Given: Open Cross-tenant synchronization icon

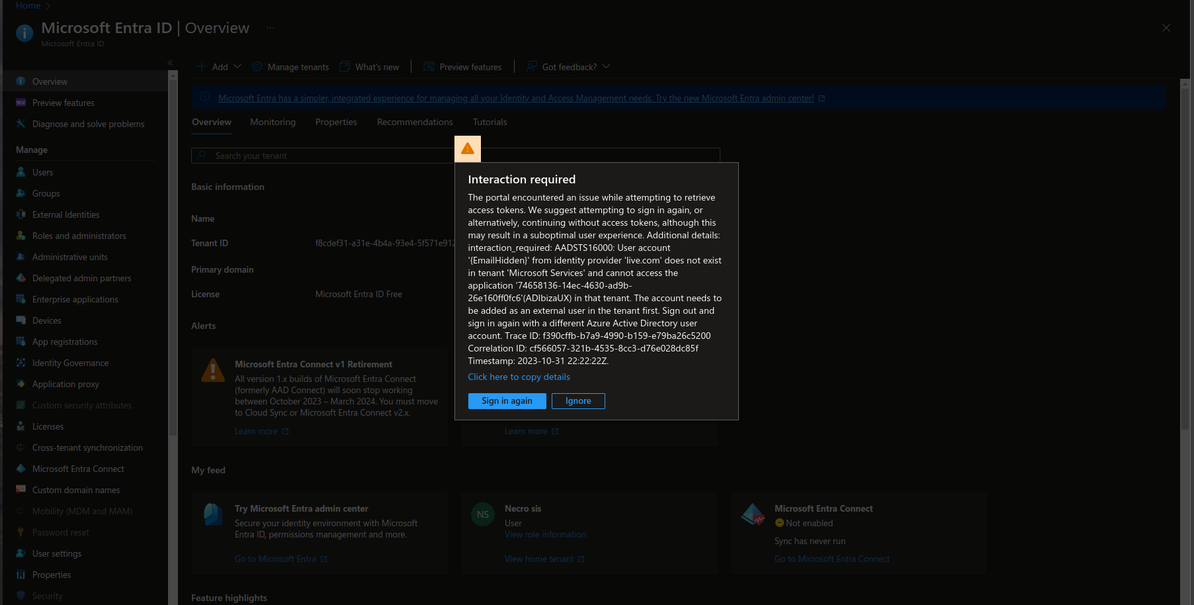Looking at the screenshot, I should click(21, 447).
